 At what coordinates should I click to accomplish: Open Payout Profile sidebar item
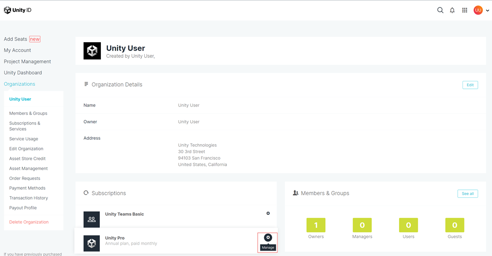click(23, 208)
